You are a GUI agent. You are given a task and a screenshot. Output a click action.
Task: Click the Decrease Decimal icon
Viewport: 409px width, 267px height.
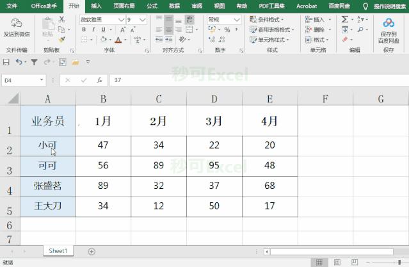(x=221, y=40)
